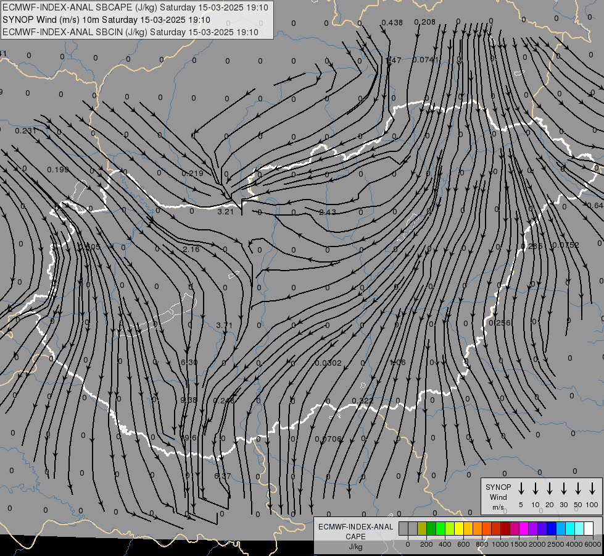604x556 pixels.
Task: Click the 20 m/s wind arrow in legend
Action: pos(550,489)
